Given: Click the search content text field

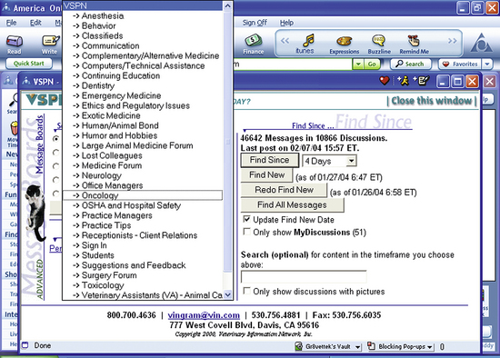Looking at the screenshot, I should click(304, 277).
